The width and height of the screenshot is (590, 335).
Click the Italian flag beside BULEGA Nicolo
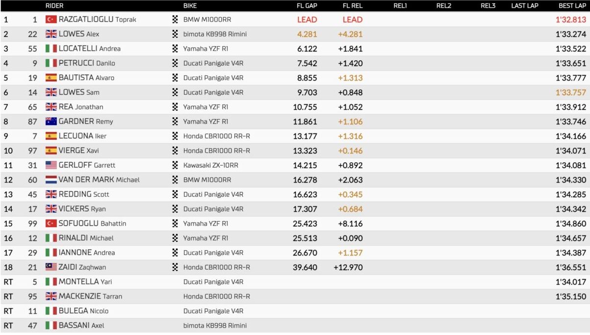[x=51, y=311]
